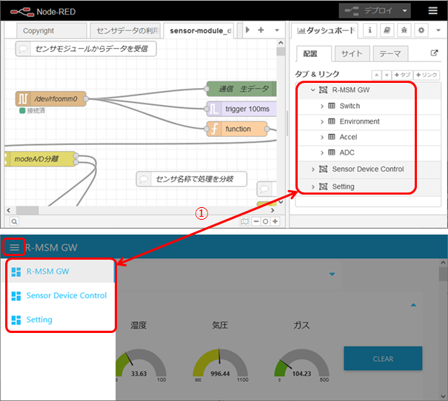Open the configuration nodes gear icon
Screen dimensions: 448x401
420,30
